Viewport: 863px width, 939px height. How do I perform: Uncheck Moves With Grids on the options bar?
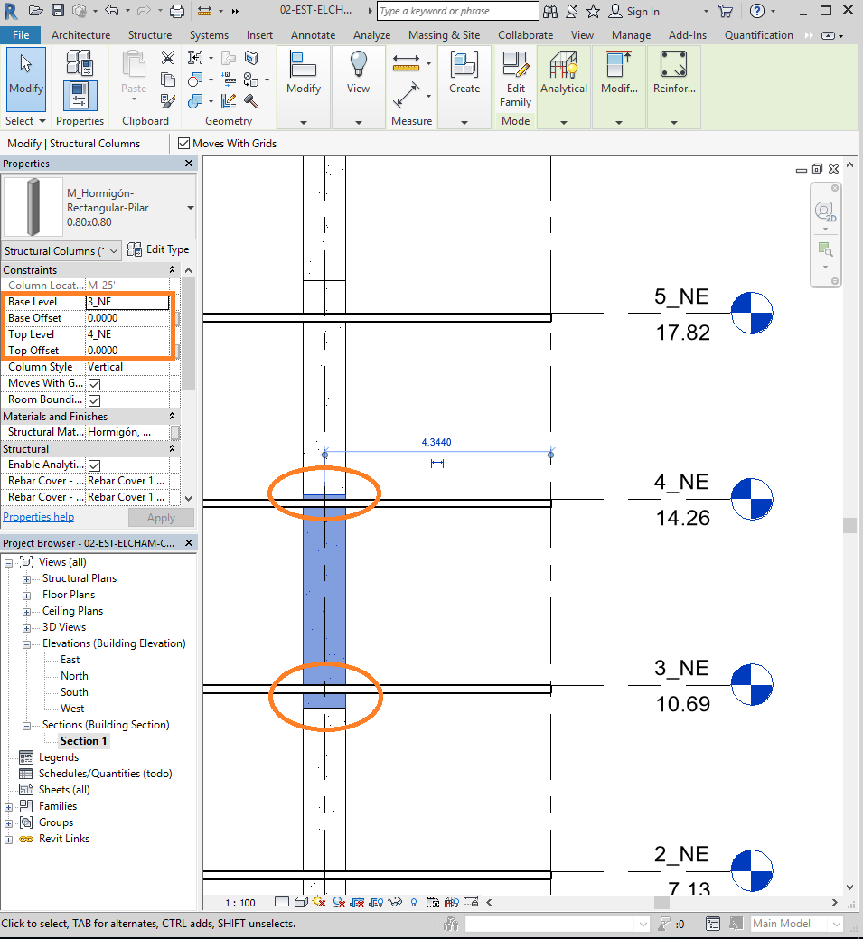[183, 143]
